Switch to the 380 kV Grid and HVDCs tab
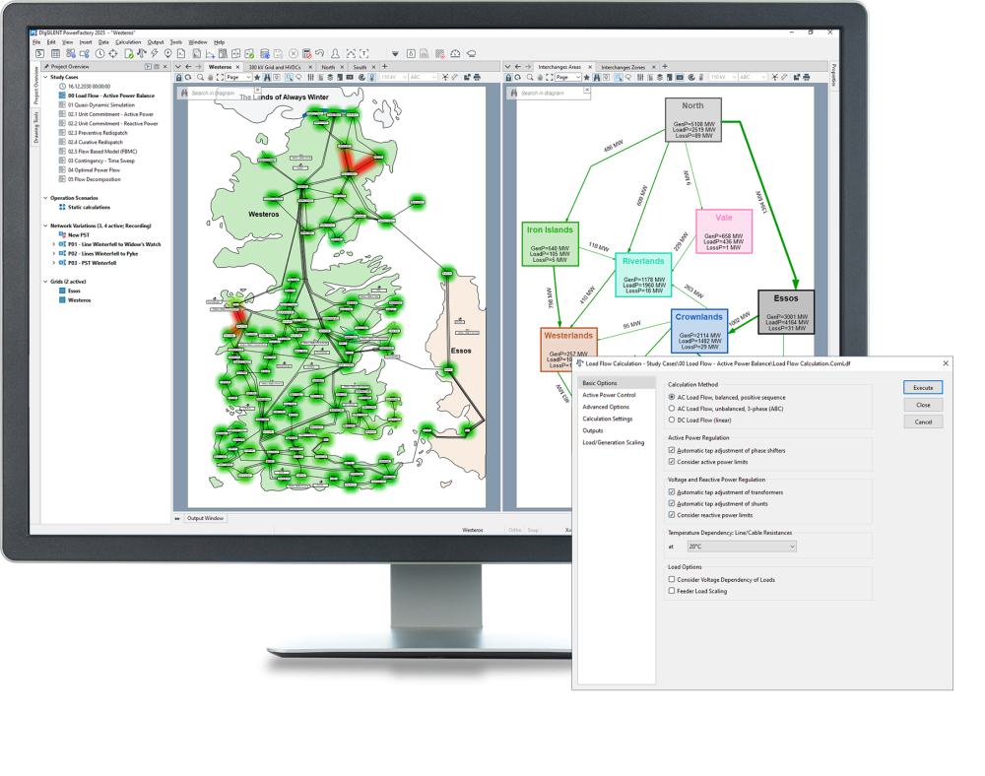The height and width of the screenshot is (776, 985). pyautogui.click(x=275, y=67)
